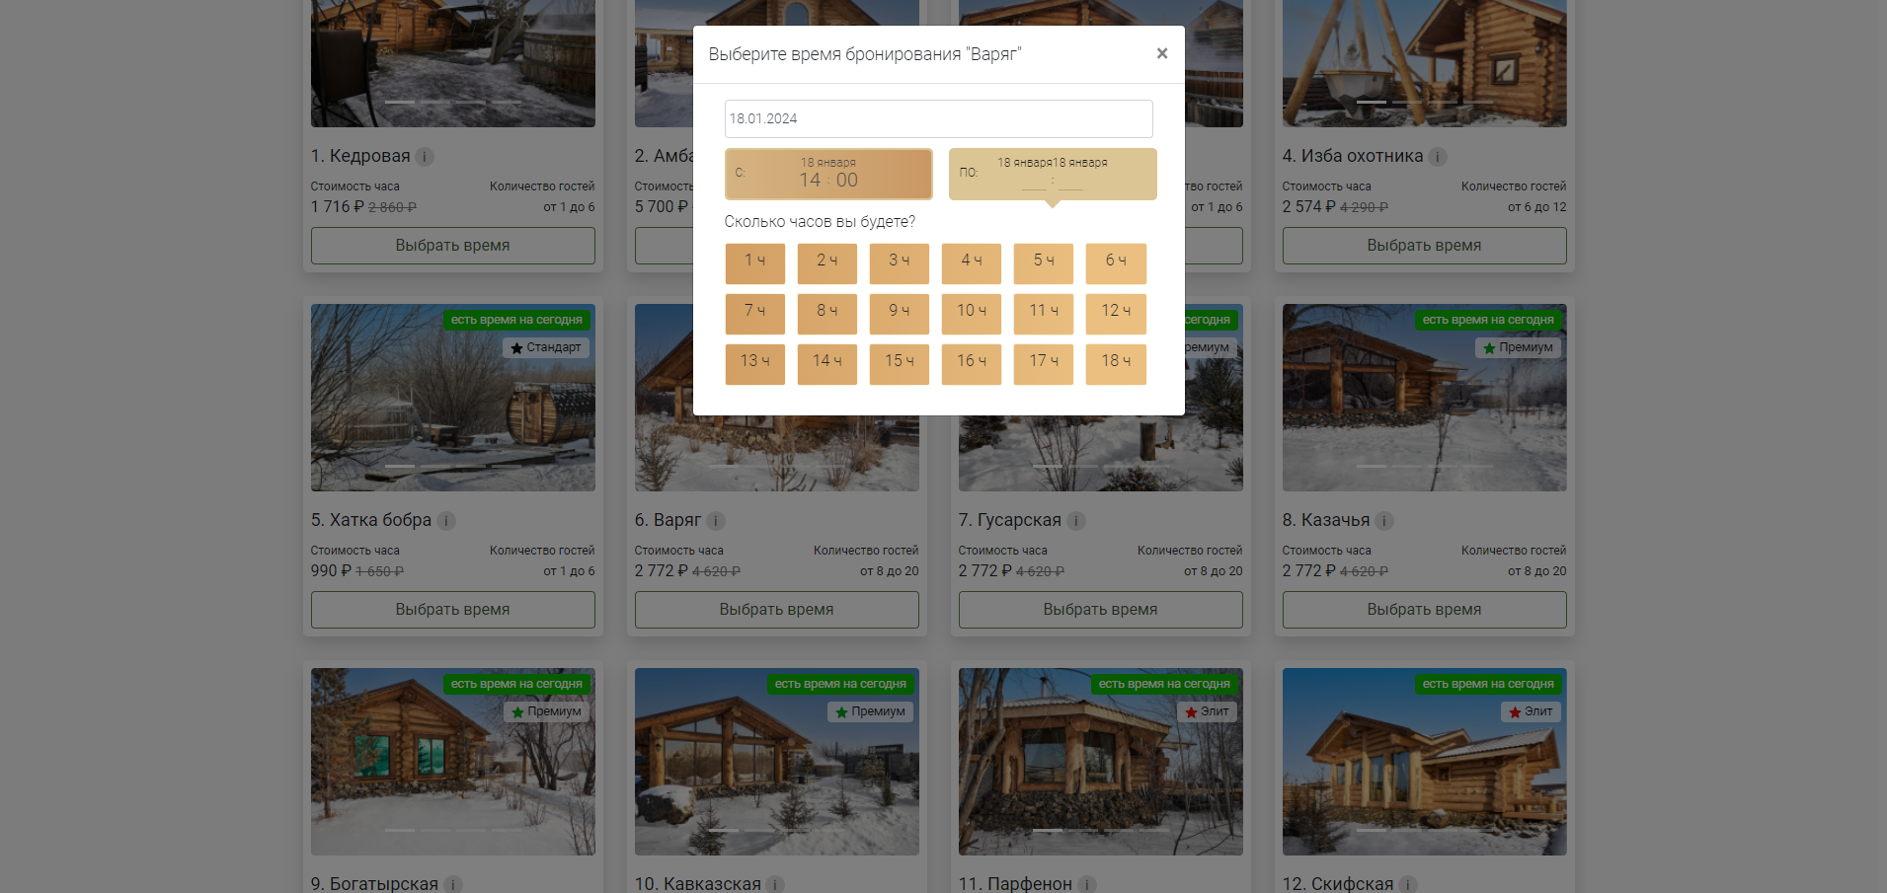Open info icon next to Скифская
The width and height of the screenshot is (1887, 893).
pyautogui.click(x=1408, y=884)
